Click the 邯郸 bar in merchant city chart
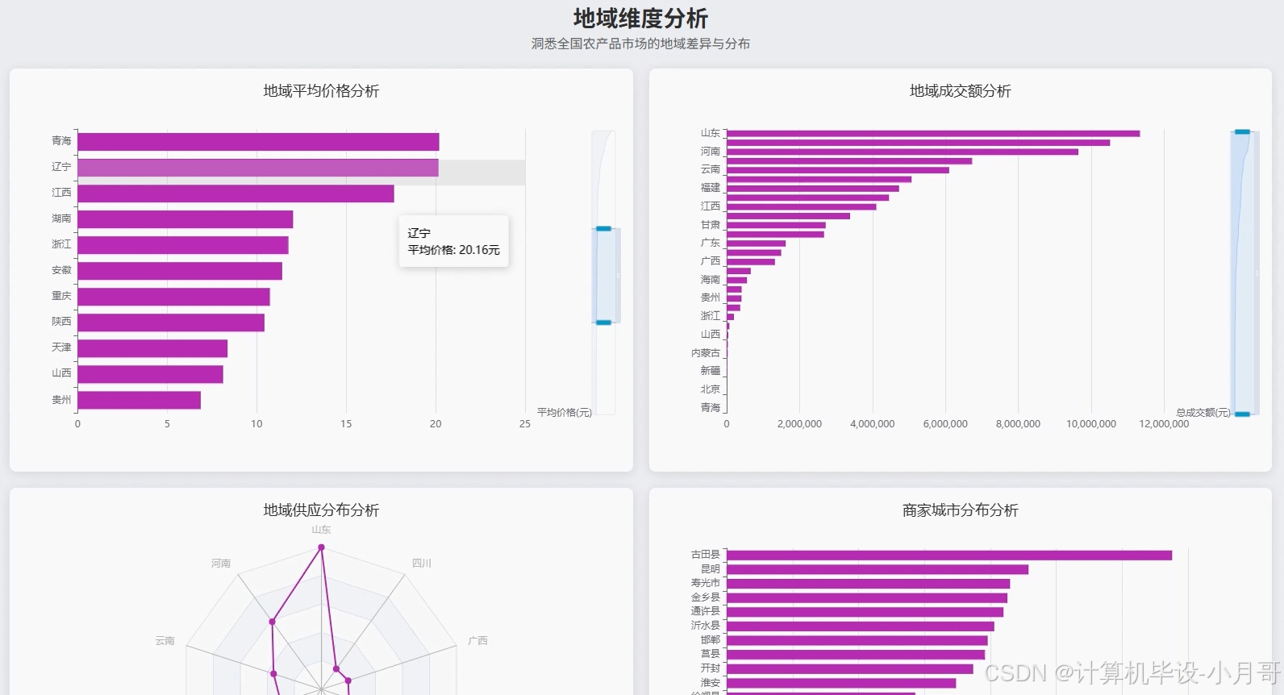The image size is (1284, 695). click(857, 640)
